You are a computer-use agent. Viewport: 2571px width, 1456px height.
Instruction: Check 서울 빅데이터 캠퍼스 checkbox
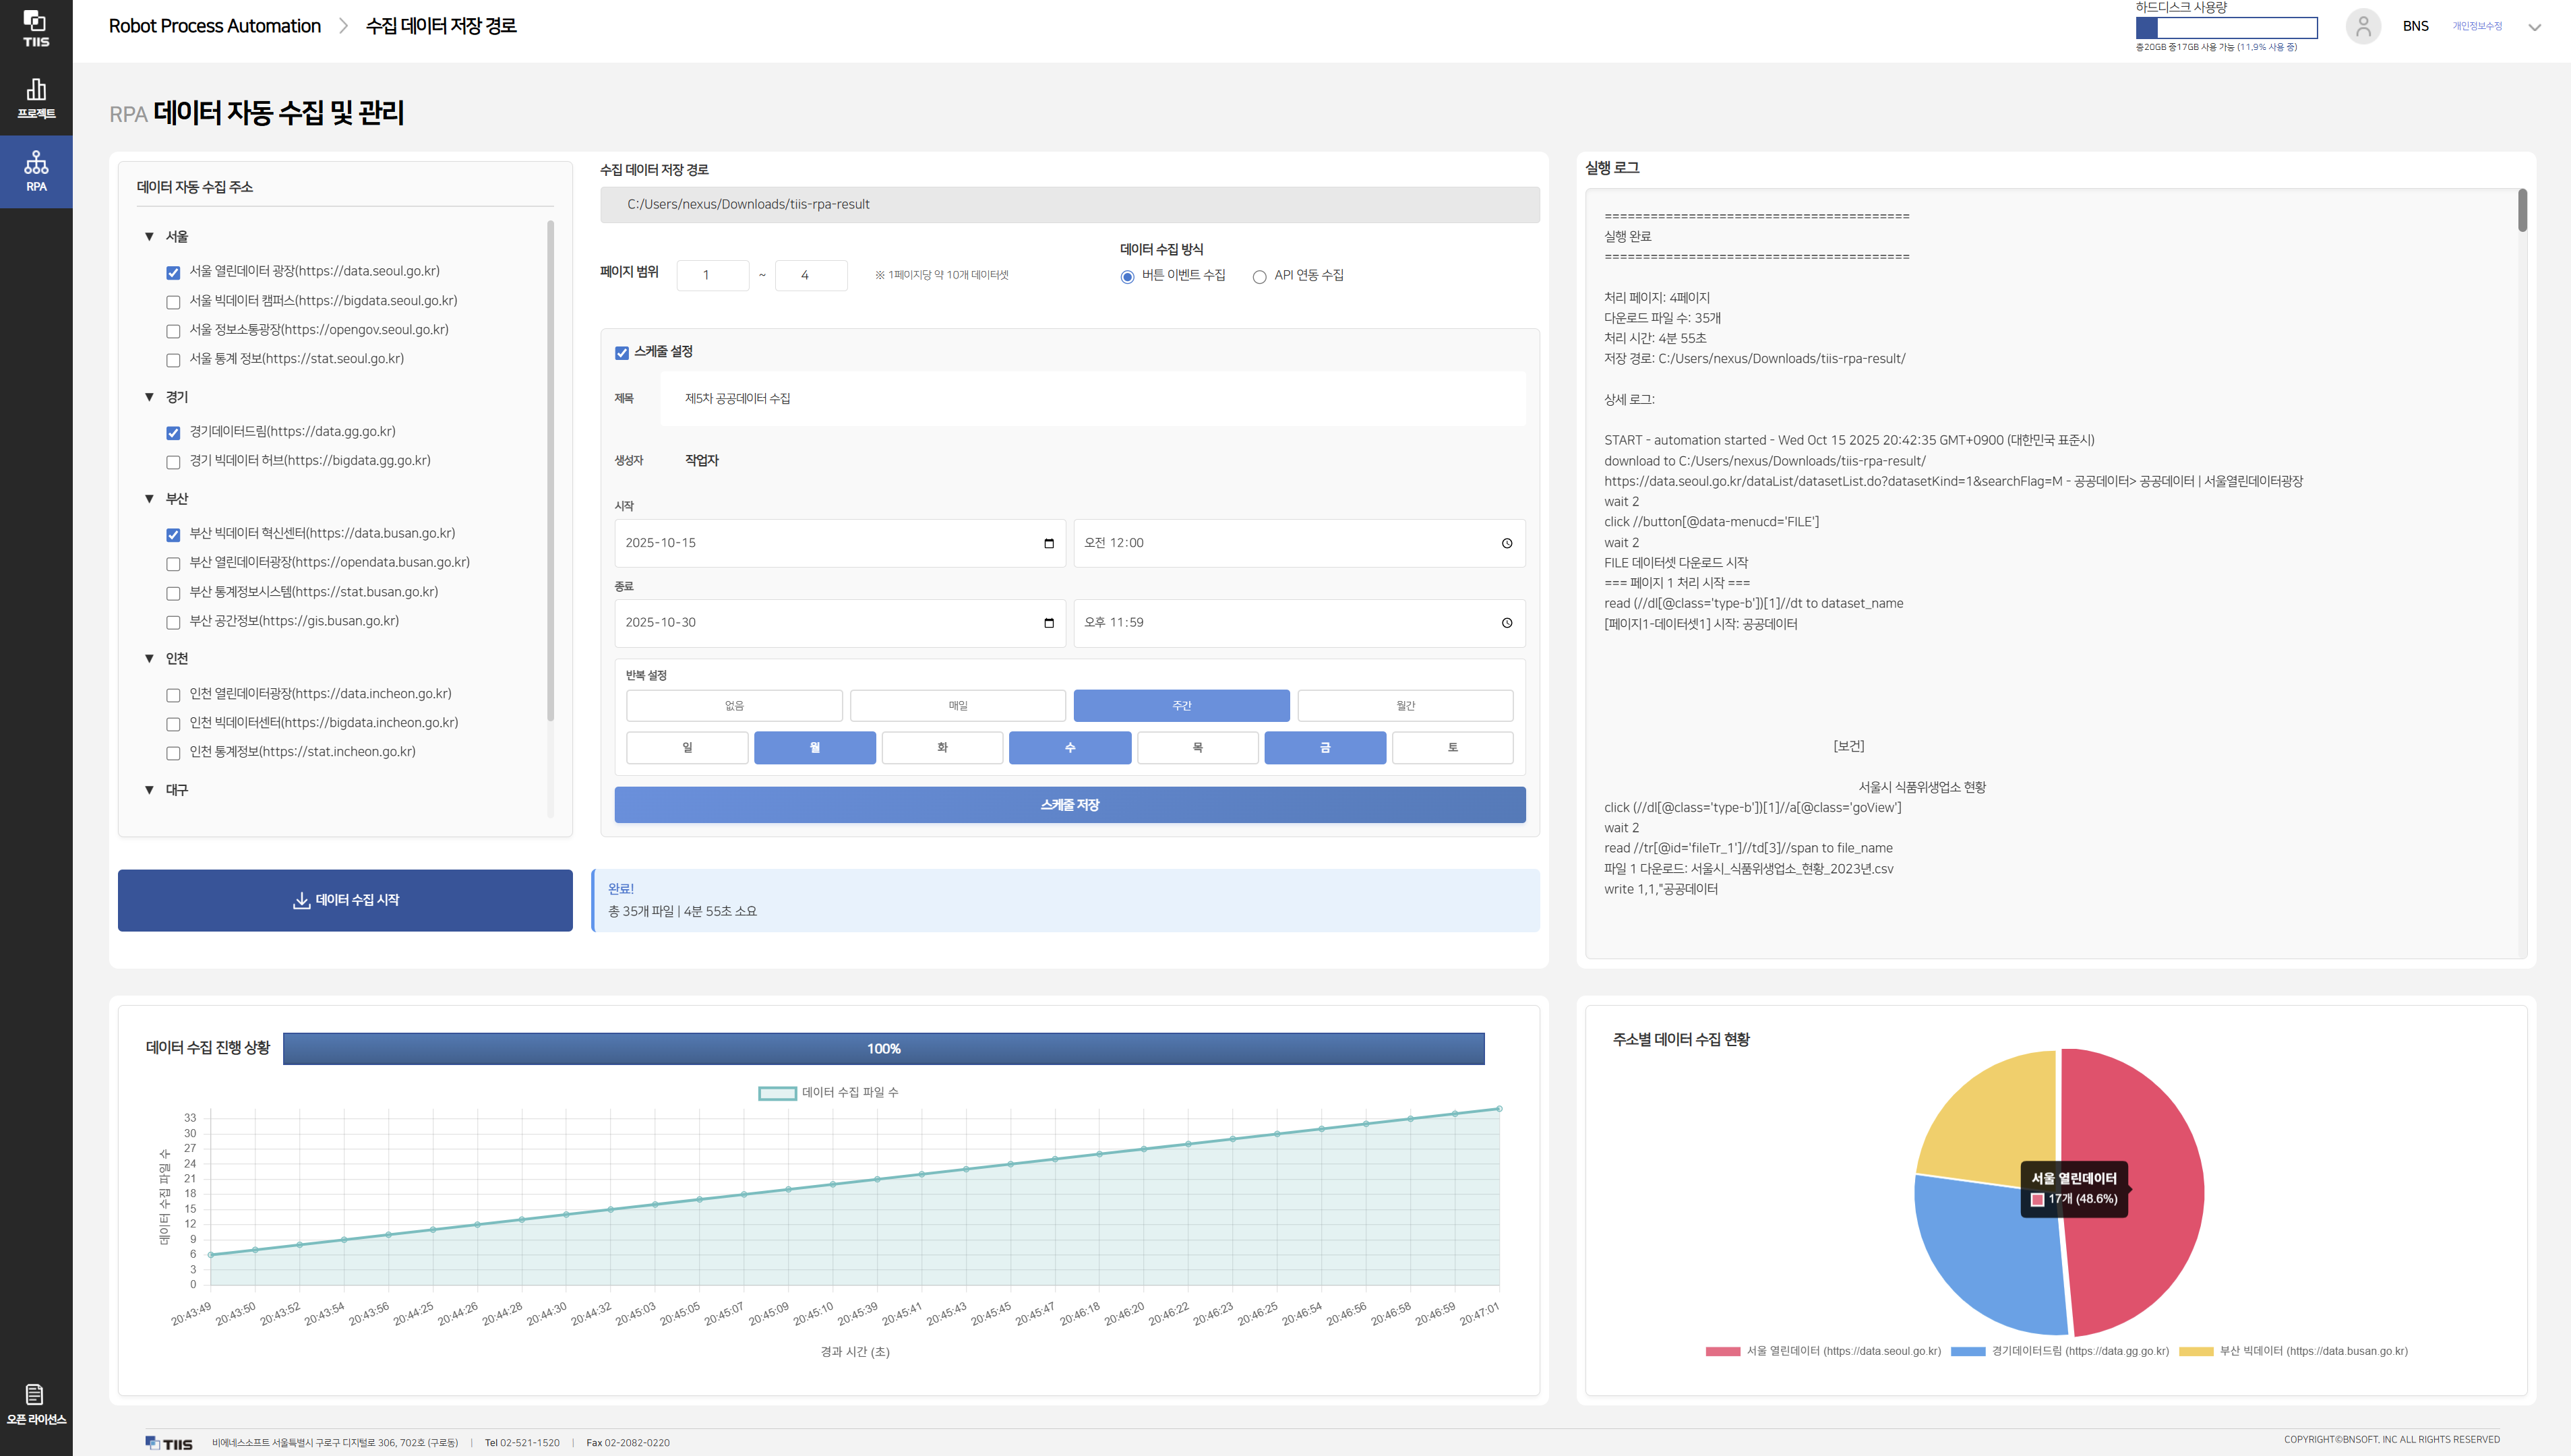coord(173,302)
